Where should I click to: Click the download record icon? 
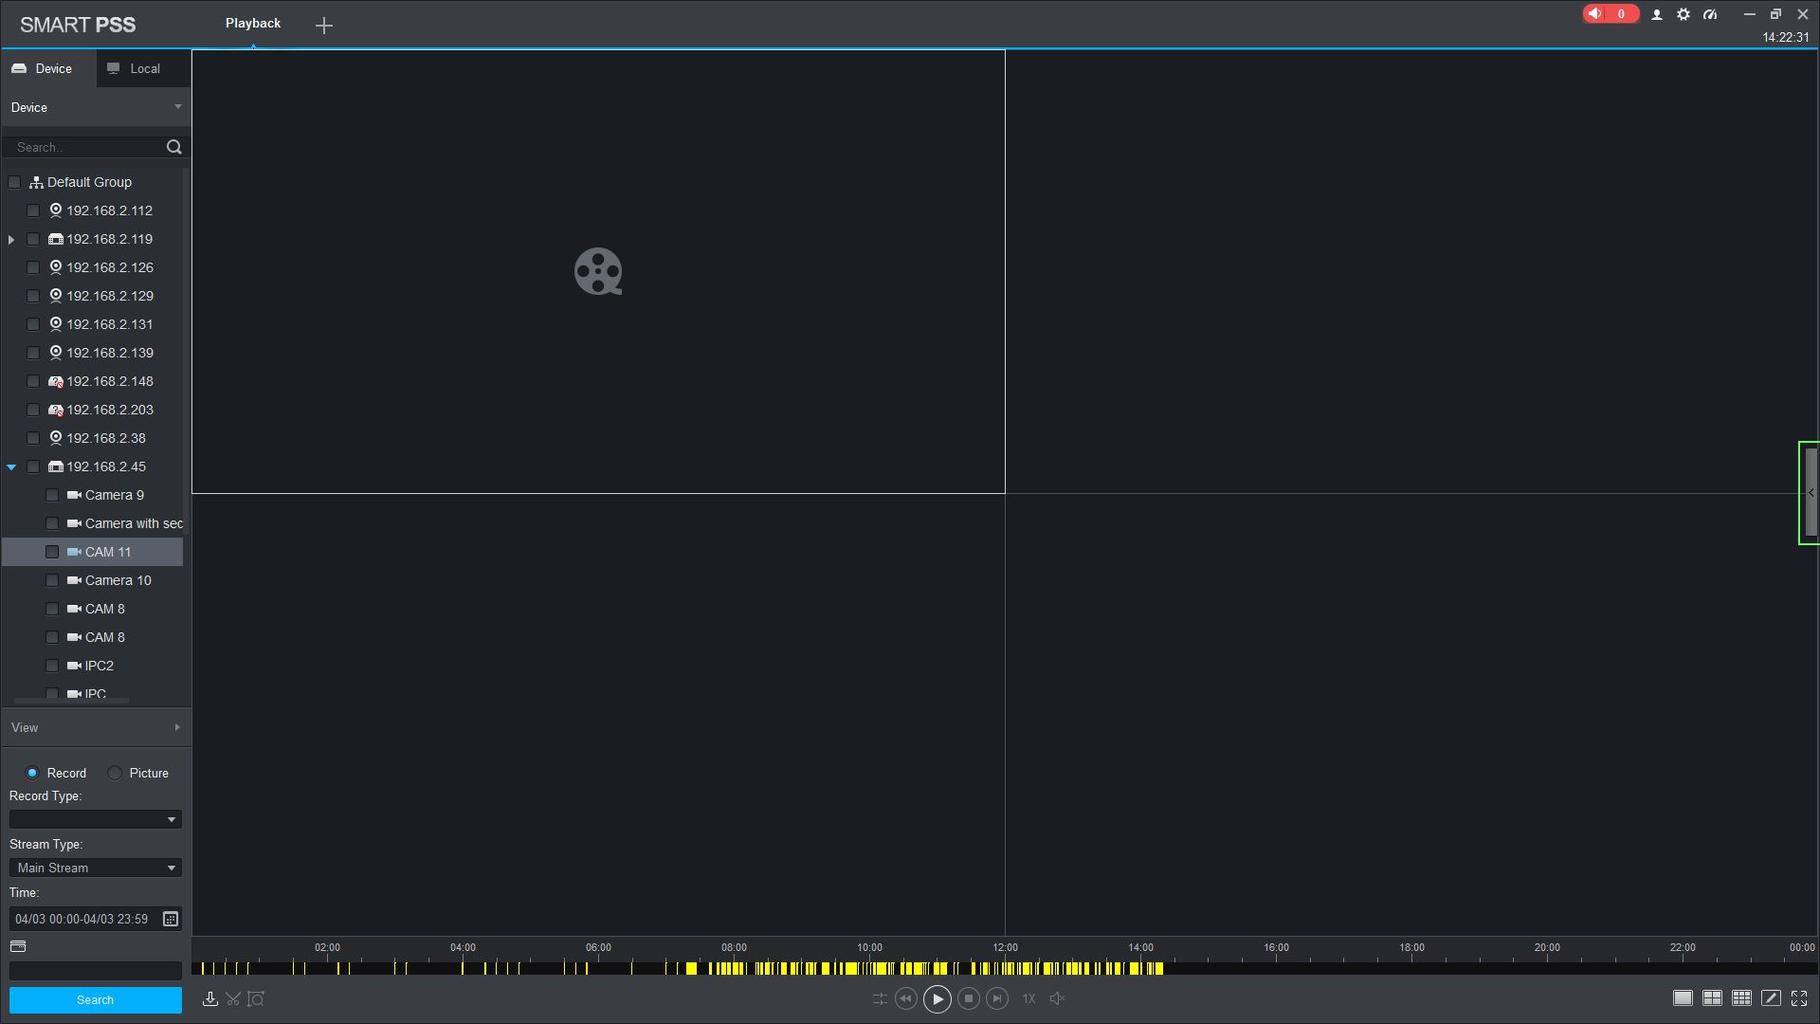point(210,998)
